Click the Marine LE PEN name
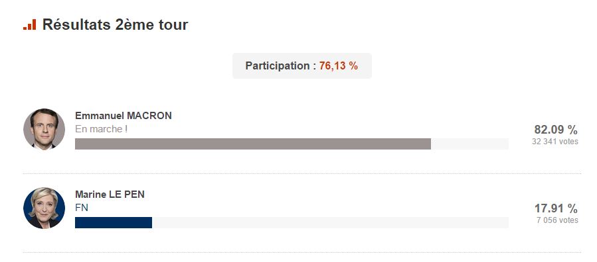Viewport: 597px width, 262px height. (110, 195)
